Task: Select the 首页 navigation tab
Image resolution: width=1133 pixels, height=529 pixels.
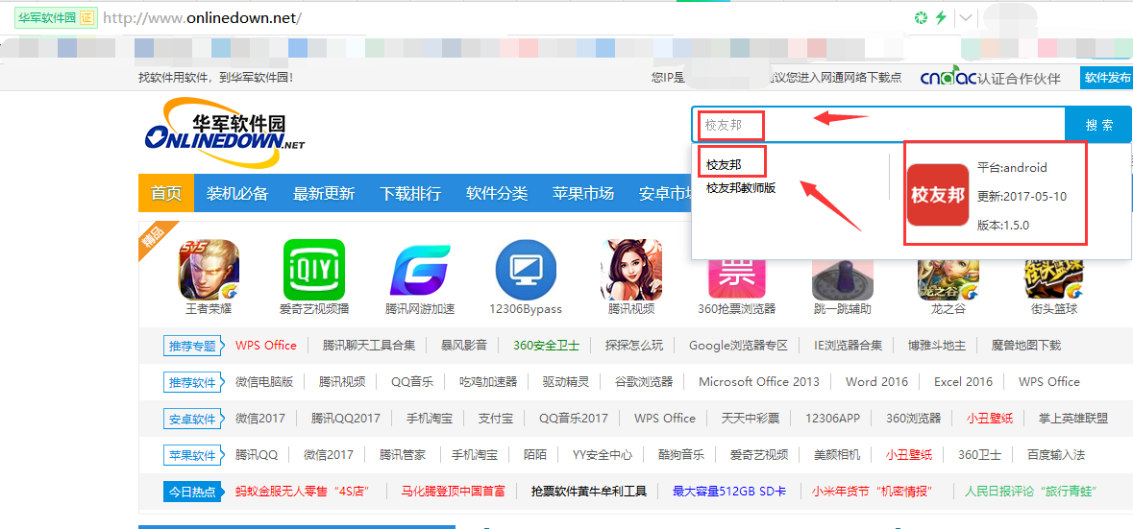Action: (166, 193)
